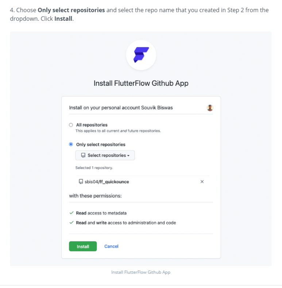Click the Selected 1 repository text

(94, 168)
